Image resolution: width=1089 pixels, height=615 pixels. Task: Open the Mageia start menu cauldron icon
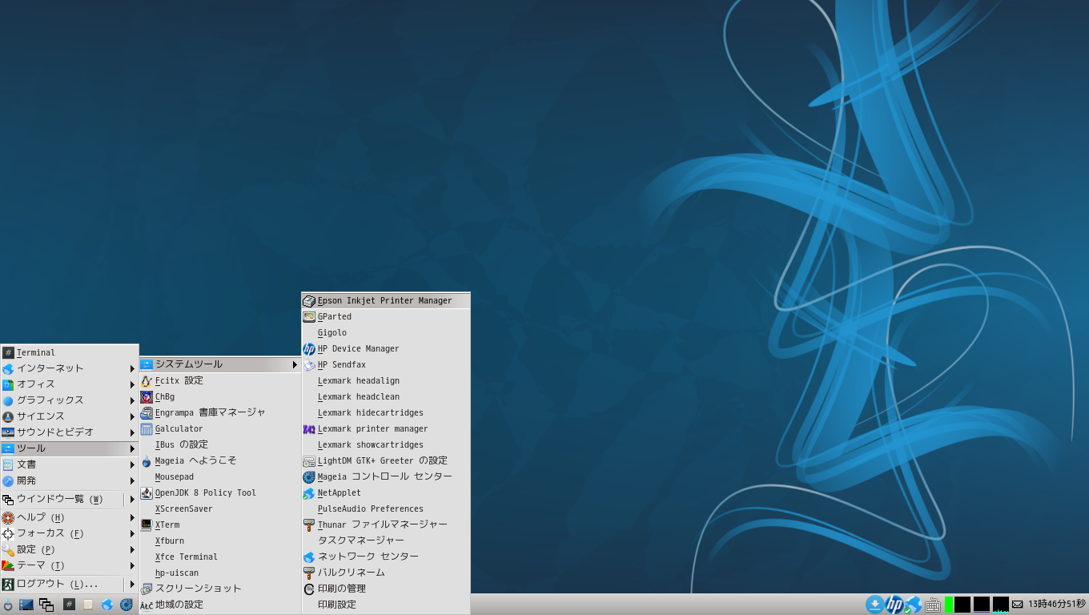tap(8, 605)
